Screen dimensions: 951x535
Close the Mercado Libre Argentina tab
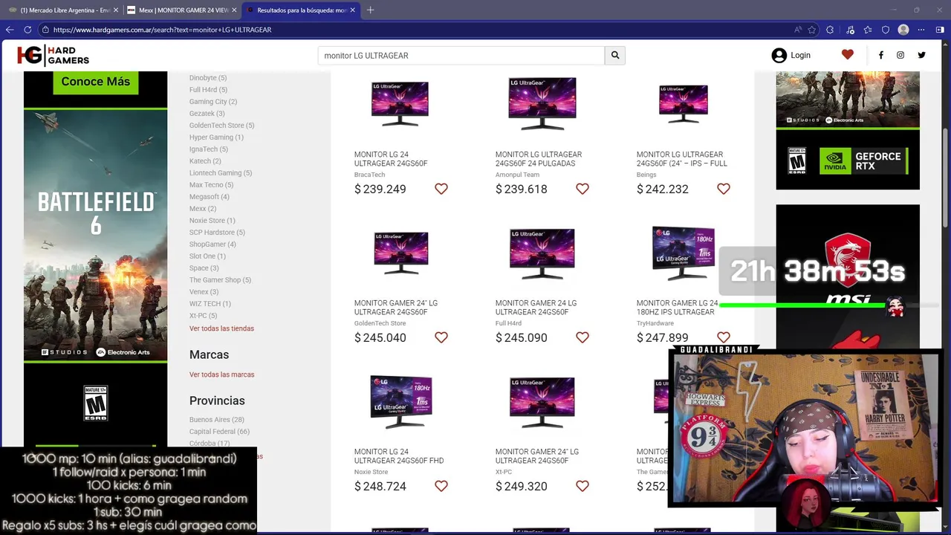click(116, 10)
